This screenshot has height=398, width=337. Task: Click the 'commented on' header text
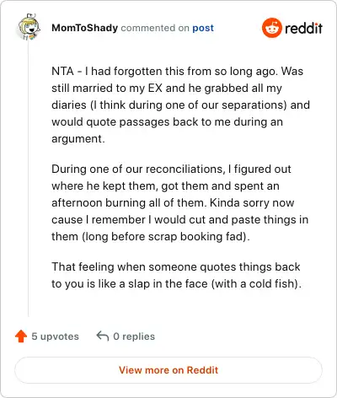(x=155, y=28)
